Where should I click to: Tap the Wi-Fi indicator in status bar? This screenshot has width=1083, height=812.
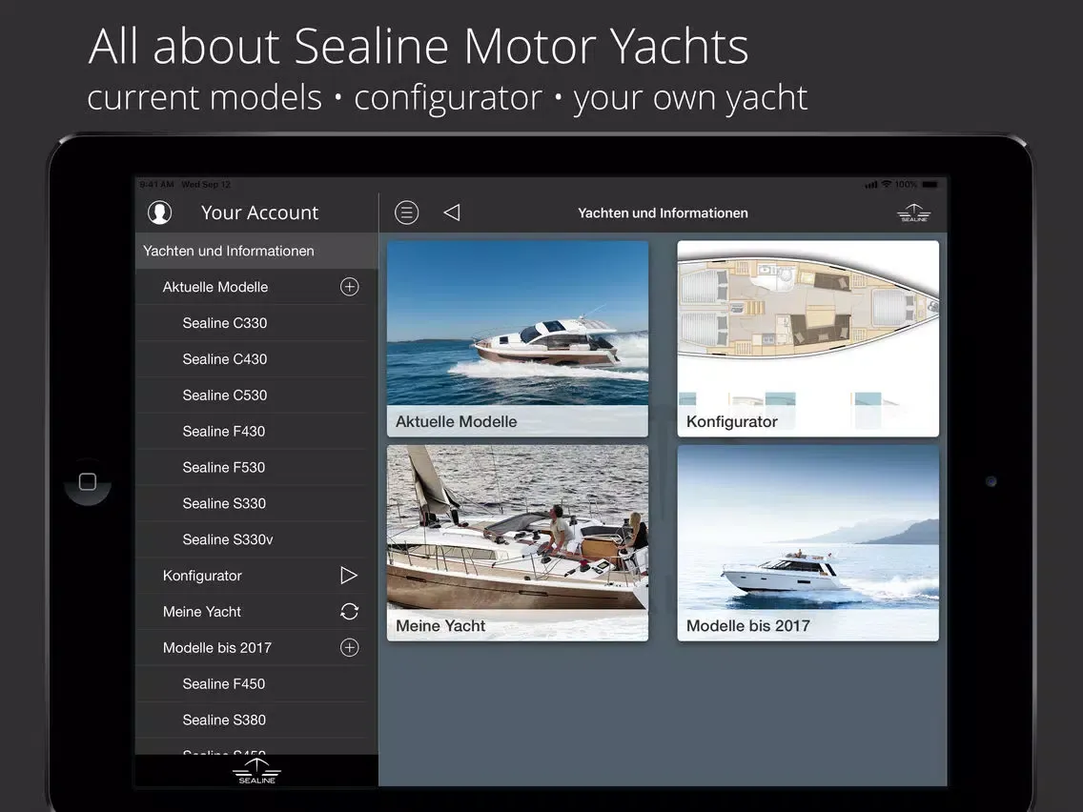click(x=887, y=184)
